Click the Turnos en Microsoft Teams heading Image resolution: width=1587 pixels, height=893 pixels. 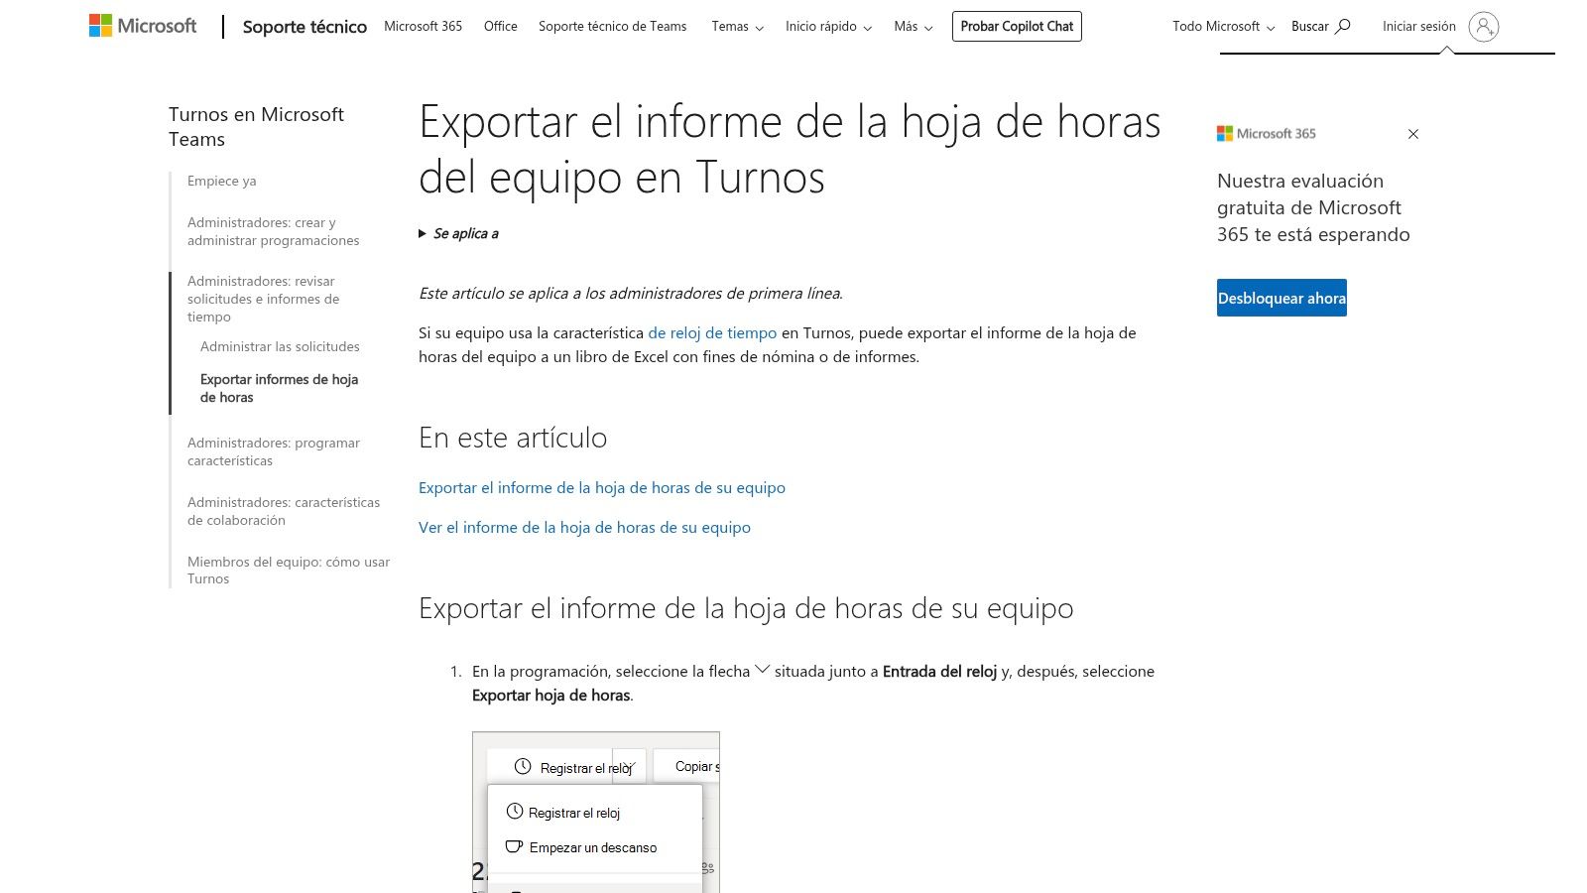(256, 127)
